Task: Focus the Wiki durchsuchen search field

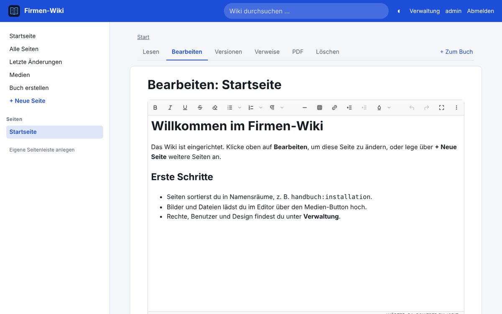Action: [x=306, y=11]
